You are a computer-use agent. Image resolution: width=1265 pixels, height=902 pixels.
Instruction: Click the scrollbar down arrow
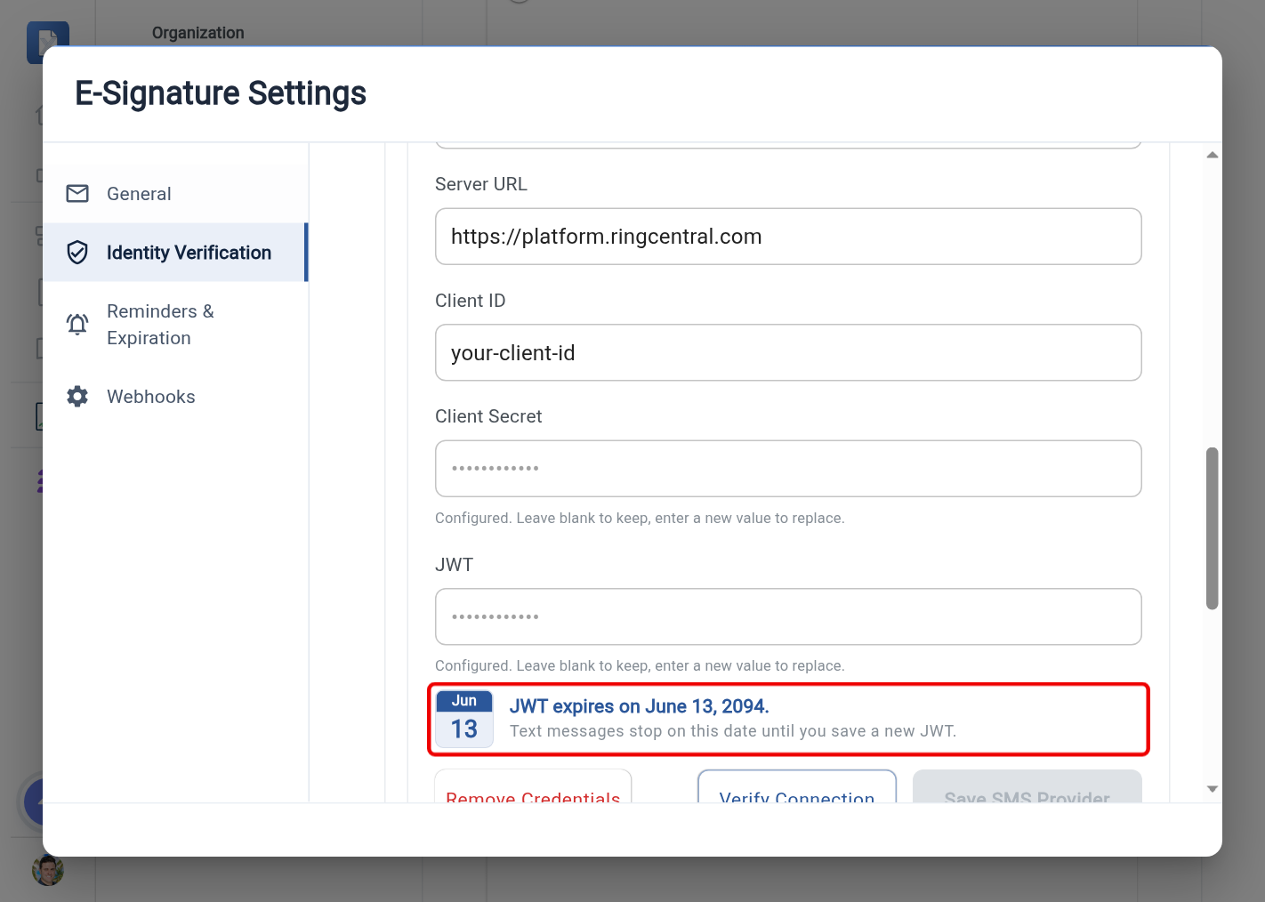tap(1212, 789)
